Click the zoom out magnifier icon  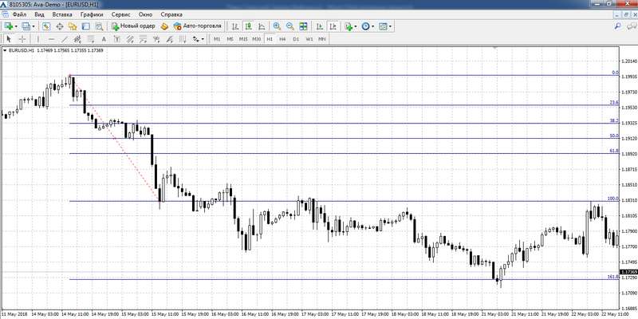pos(289,26)
